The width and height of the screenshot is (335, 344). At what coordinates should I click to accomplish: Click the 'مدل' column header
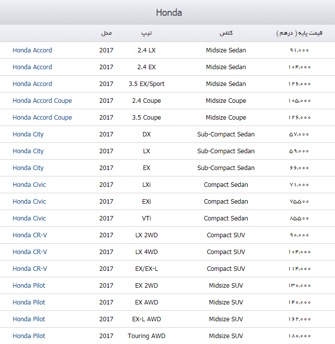tap(107, 33)
